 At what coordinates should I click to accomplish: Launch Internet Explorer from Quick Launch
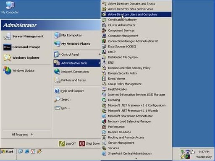[27, 151]
